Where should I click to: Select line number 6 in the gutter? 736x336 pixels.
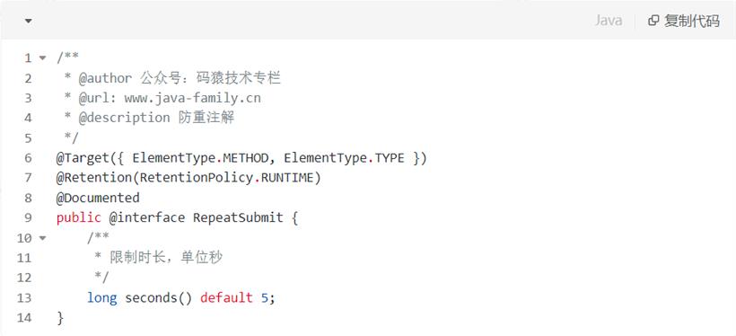pos(28,158)
